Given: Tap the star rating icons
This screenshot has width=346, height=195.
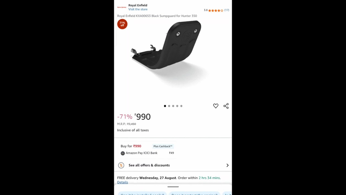Looking at the screenshot, I should click(x=216, y=10).
